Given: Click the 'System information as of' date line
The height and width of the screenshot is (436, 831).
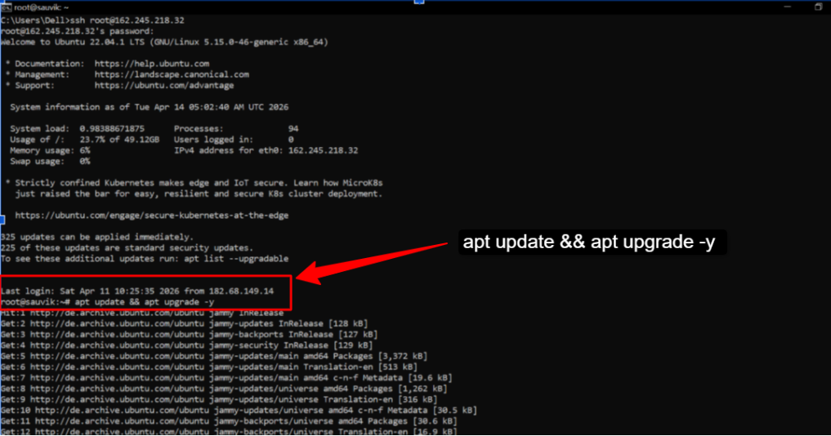Looking at the screenshot, I should pyautogui.click(x=150, y=107).
